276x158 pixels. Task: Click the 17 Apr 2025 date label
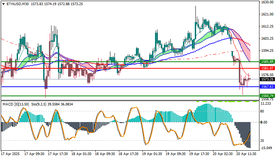pos(10,154)
